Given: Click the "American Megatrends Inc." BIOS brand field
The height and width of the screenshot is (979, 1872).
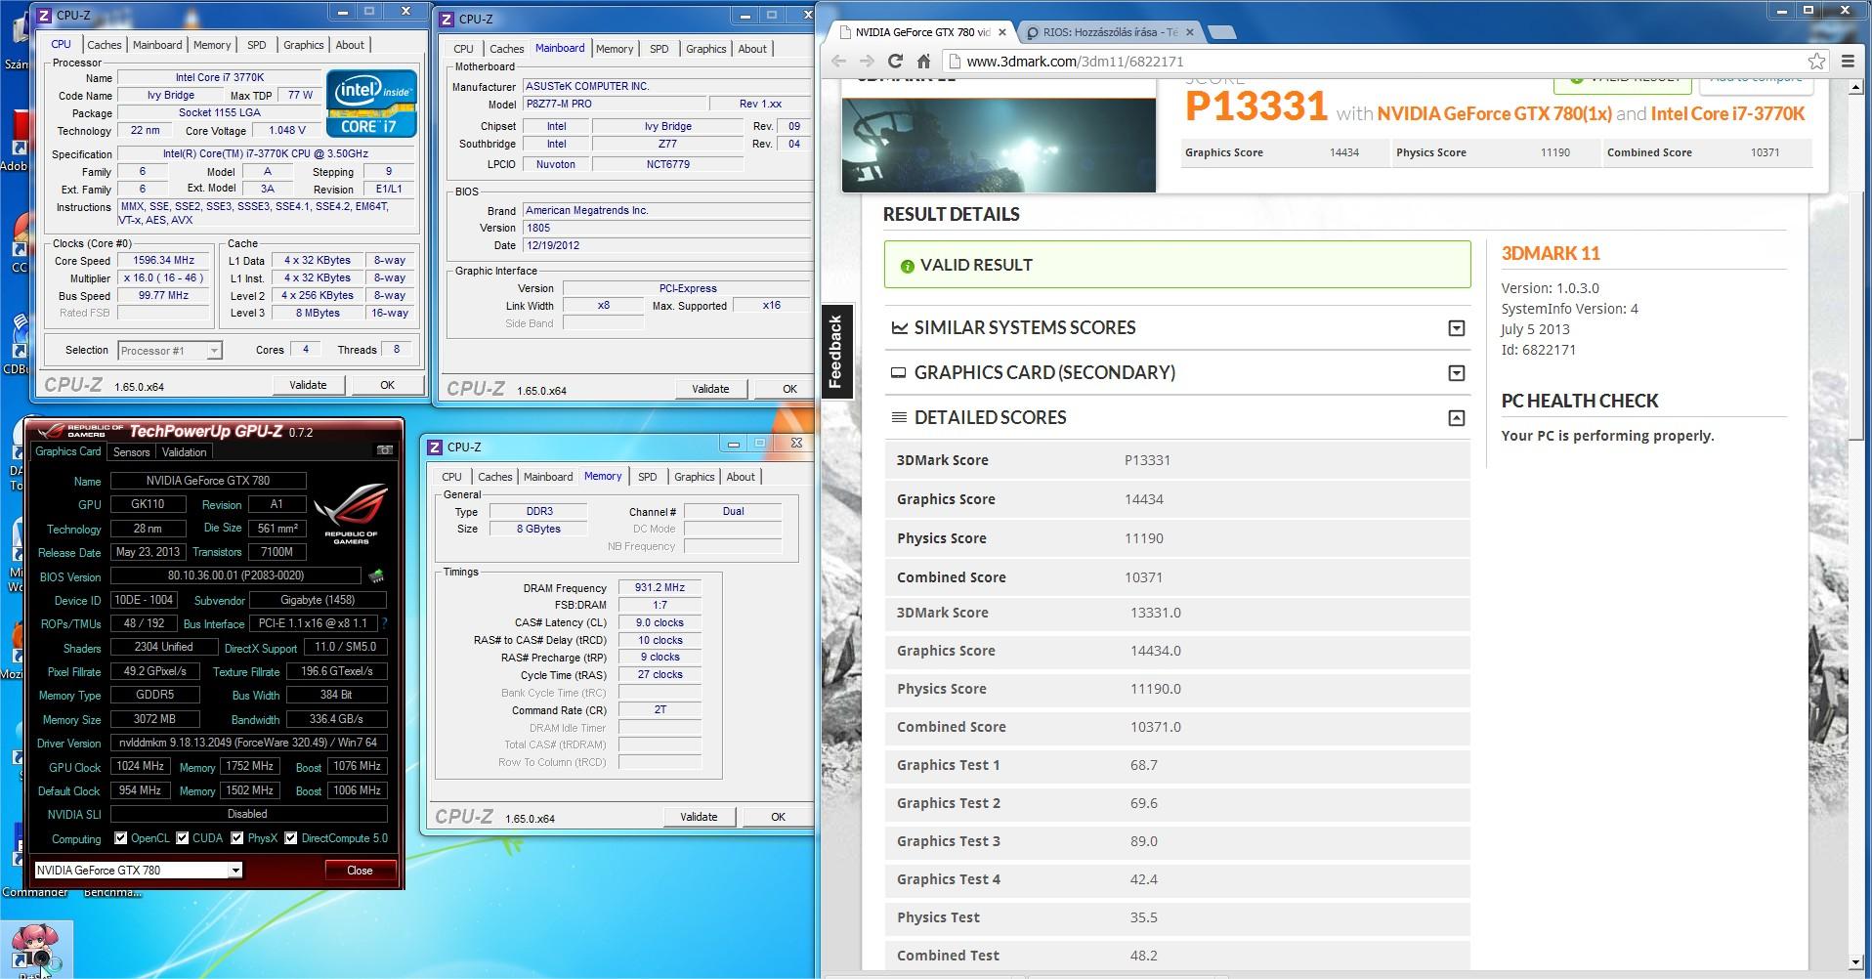Looking at the screenshot, I should (666, 210).
